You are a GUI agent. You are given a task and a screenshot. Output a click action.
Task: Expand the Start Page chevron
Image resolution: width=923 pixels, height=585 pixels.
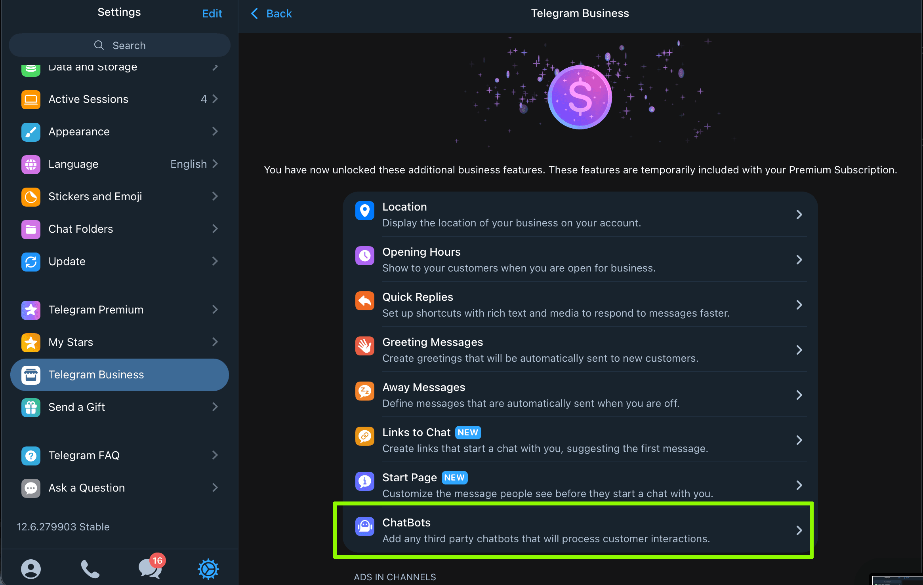[799, 485]
